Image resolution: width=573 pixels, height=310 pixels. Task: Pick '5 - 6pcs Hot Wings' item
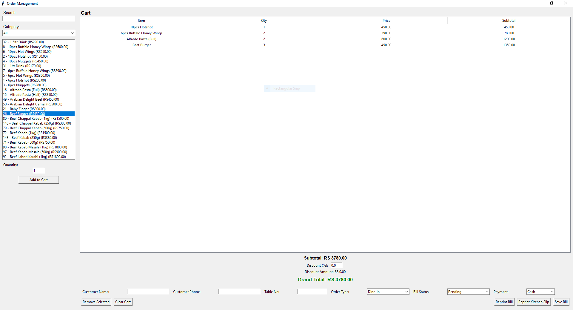point(39,76)
